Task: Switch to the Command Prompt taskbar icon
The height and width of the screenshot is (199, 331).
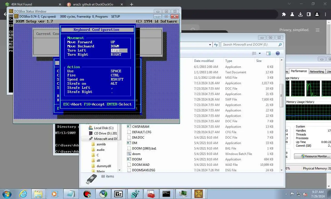Action: (166, 194)
